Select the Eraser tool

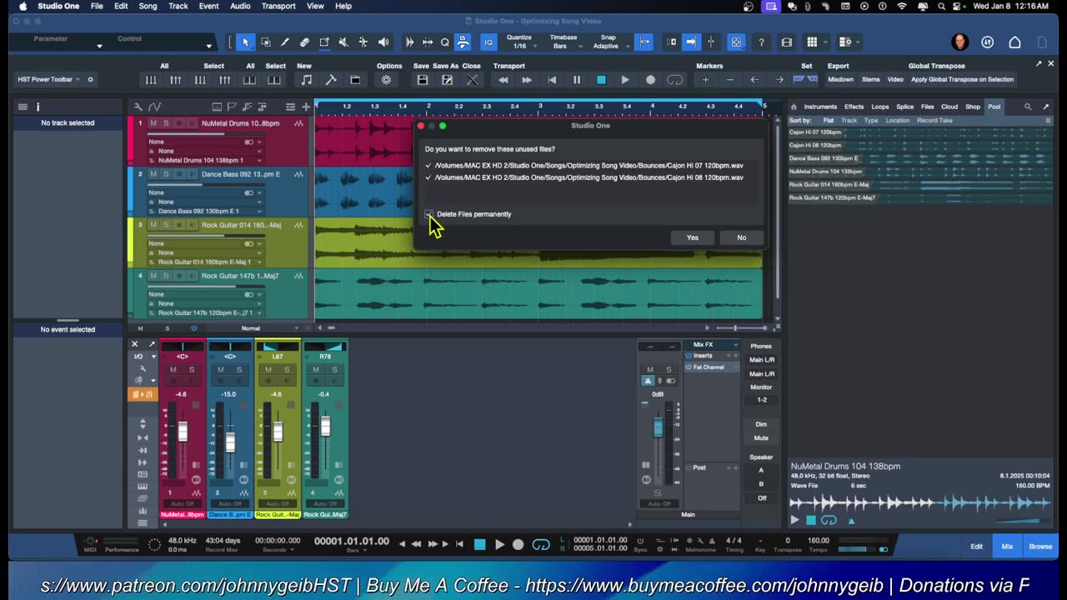[x=304, y=42]
